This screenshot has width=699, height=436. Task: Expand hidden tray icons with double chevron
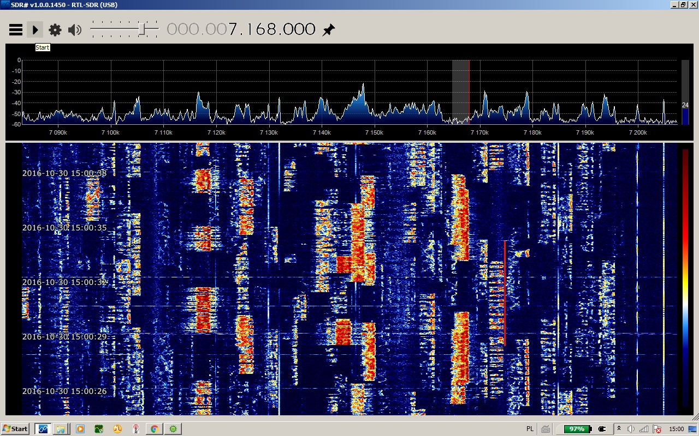[x=619, y=429]
